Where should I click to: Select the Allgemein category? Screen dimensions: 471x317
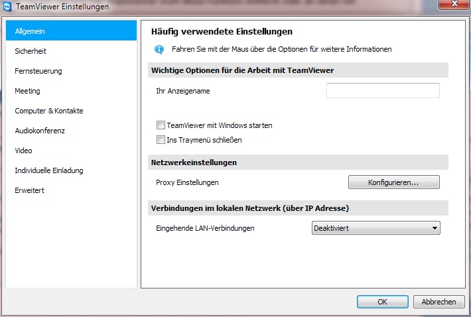point(71,31)
